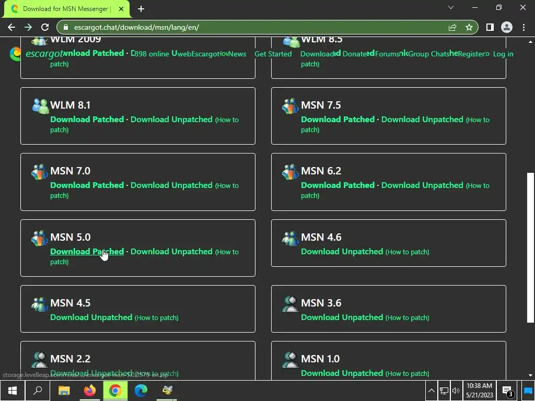Click Download Unpatched for MSN 6.2
This screenshot has width=535, height=401.
422,185
